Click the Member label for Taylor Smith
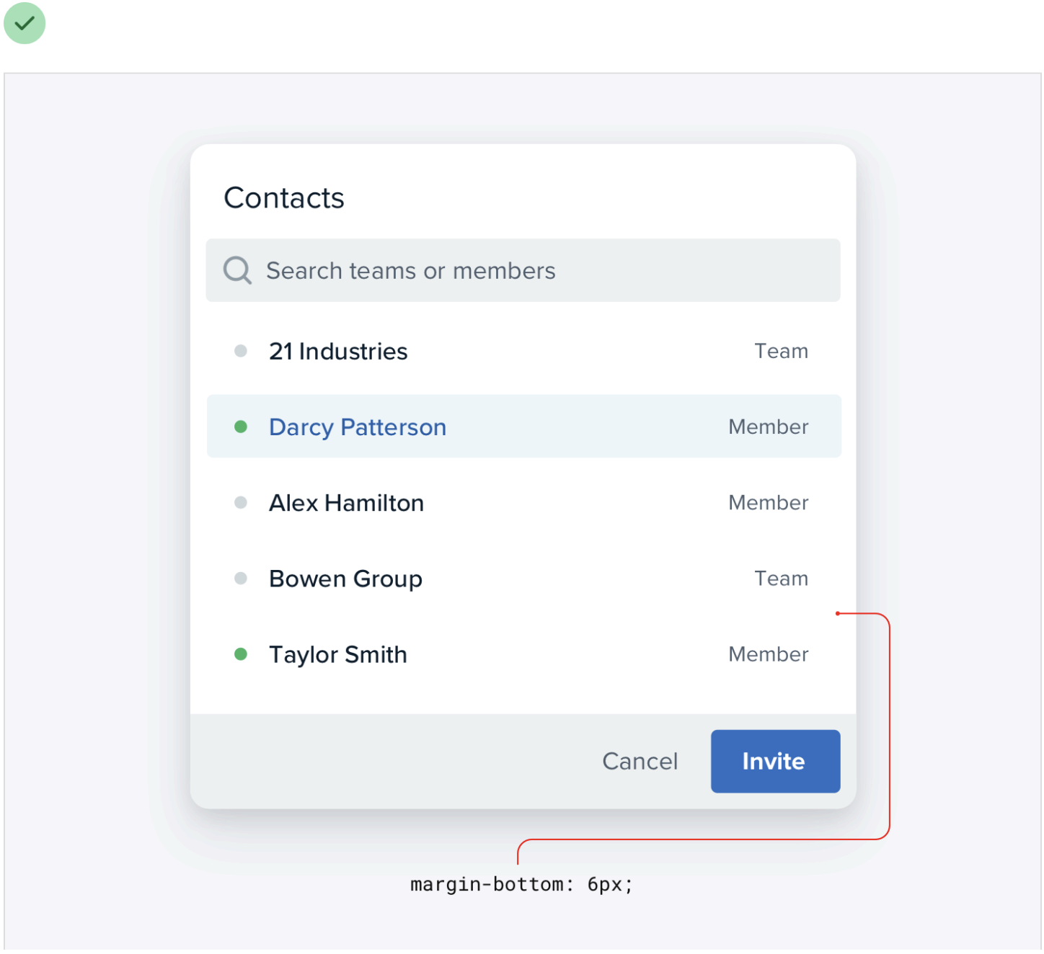Image resolution: width=1044 pixels, height=954 pixels. coord(768,655)
